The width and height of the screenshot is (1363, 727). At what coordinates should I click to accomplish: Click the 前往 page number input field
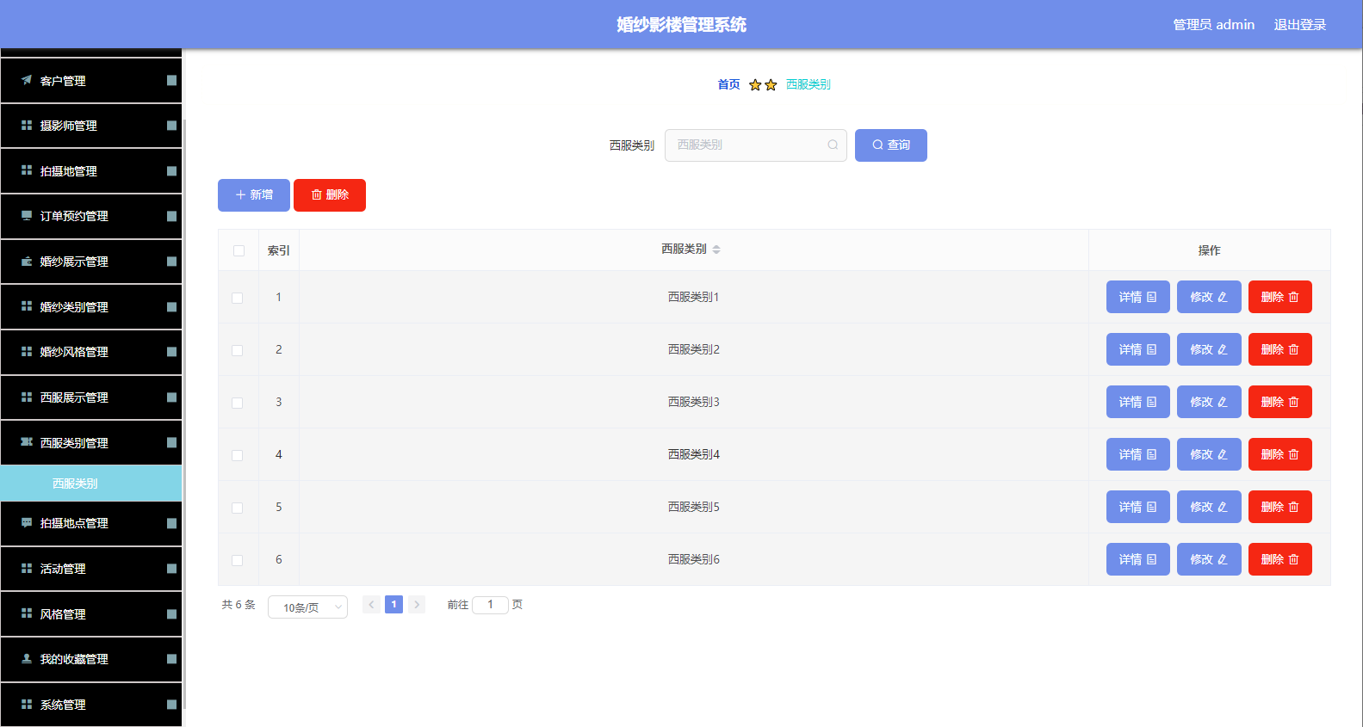click(x=490, y=605)
